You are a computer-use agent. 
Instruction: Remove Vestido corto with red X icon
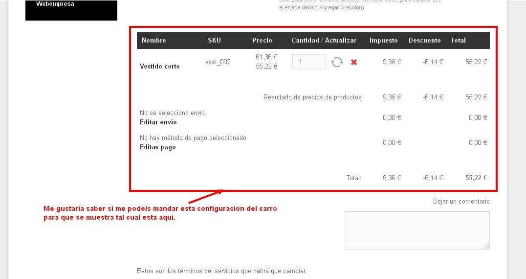pos(353,62)
